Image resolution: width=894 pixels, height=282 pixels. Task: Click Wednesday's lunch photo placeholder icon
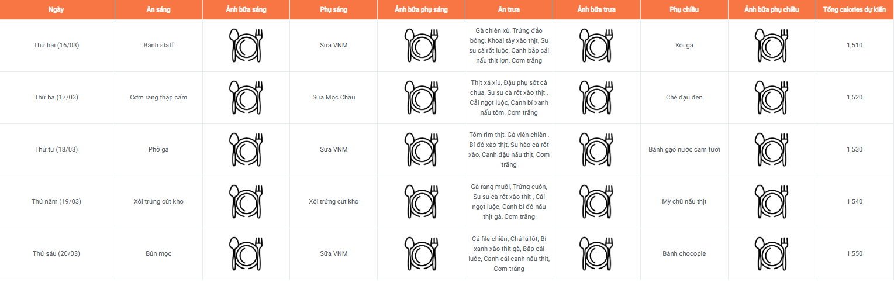[x=596, y=149]
